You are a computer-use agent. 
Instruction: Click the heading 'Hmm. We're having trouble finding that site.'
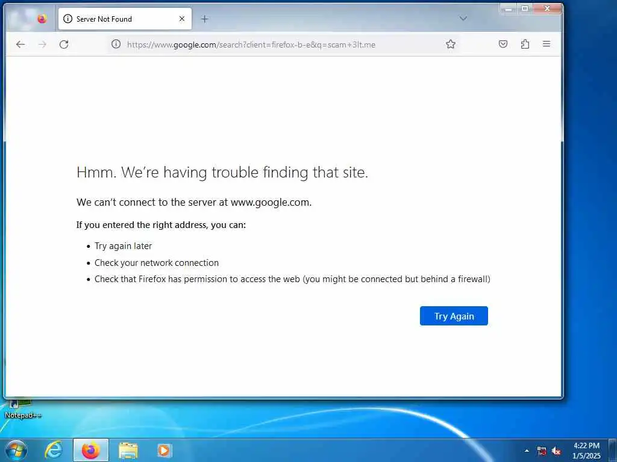click(x=222, y=173)
